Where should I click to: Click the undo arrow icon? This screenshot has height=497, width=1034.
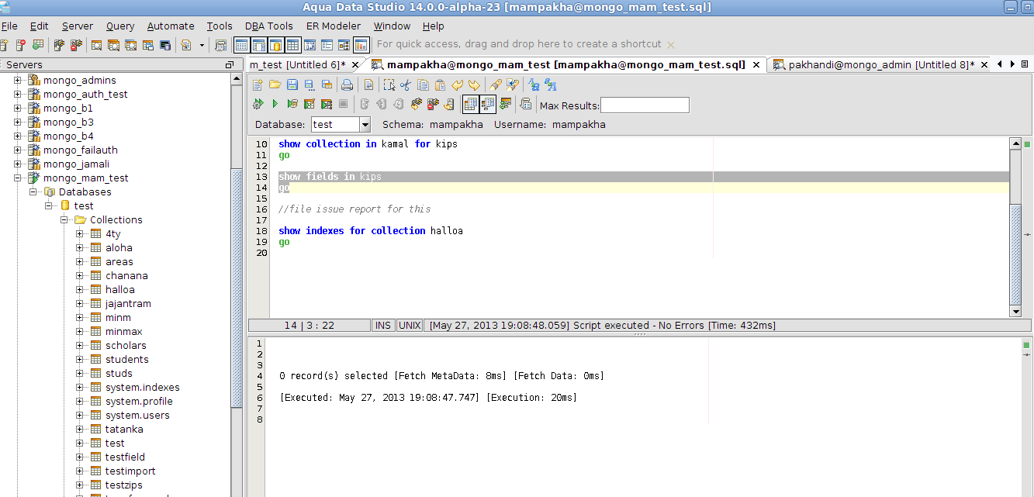pyautogui.click(x=457, y=85)
